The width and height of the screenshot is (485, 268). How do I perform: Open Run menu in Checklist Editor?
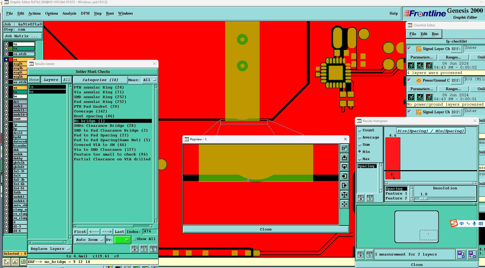click(x=435, y=34)
